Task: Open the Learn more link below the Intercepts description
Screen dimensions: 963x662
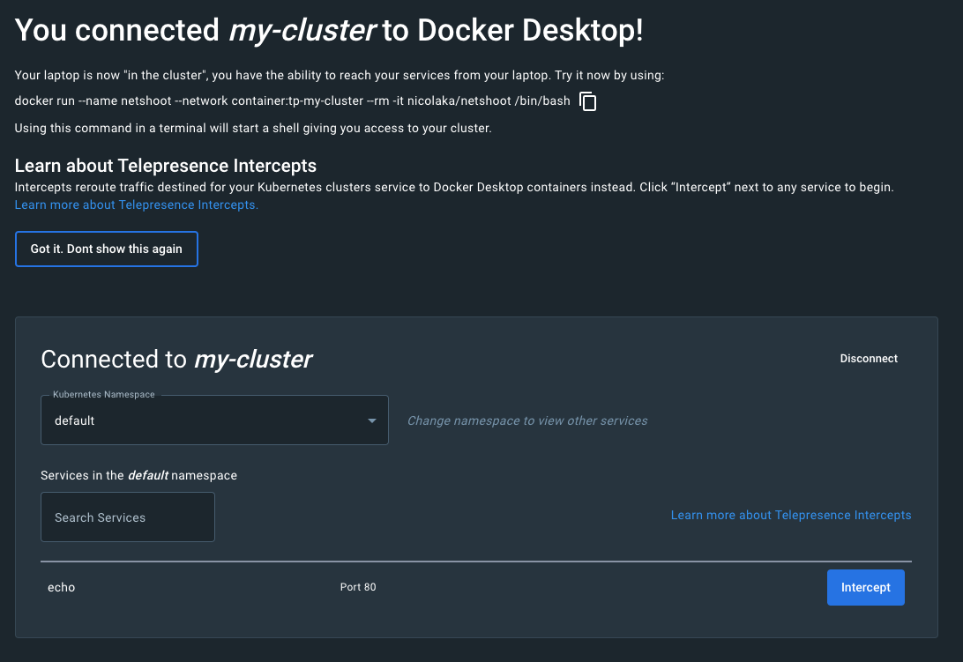Action: [x=136, y=205]
